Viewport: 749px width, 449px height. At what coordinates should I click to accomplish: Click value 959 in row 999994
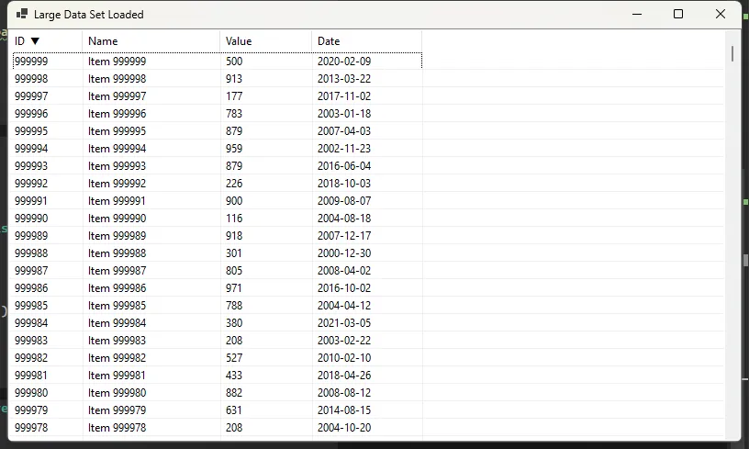pyautogui.click(x=235, y=149)
